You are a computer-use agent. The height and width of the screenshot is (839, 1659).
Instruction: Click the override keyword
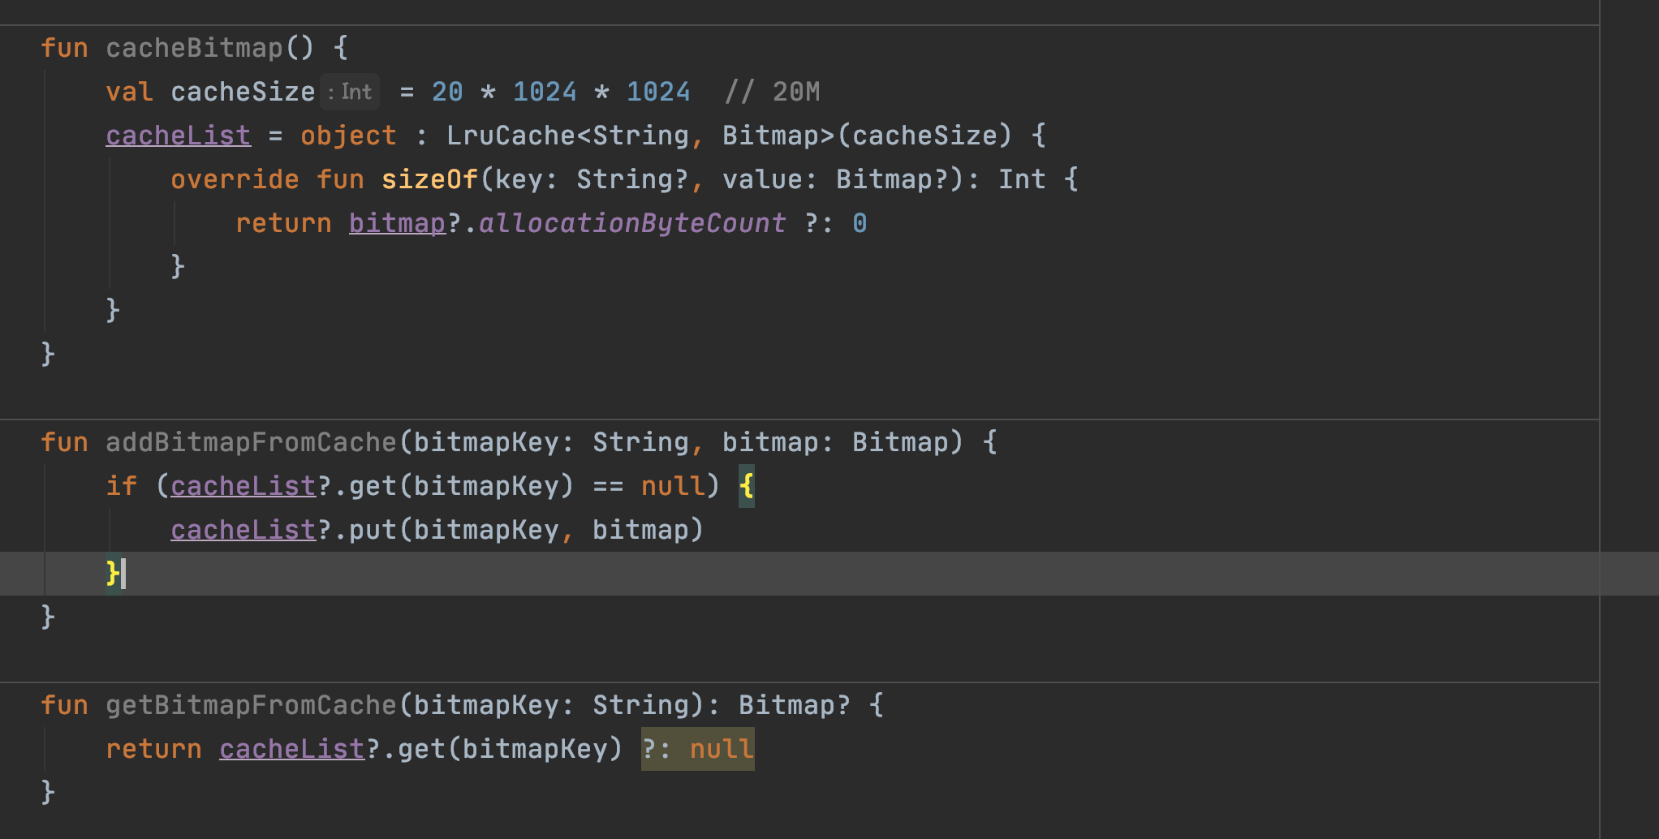coord(235,179)
